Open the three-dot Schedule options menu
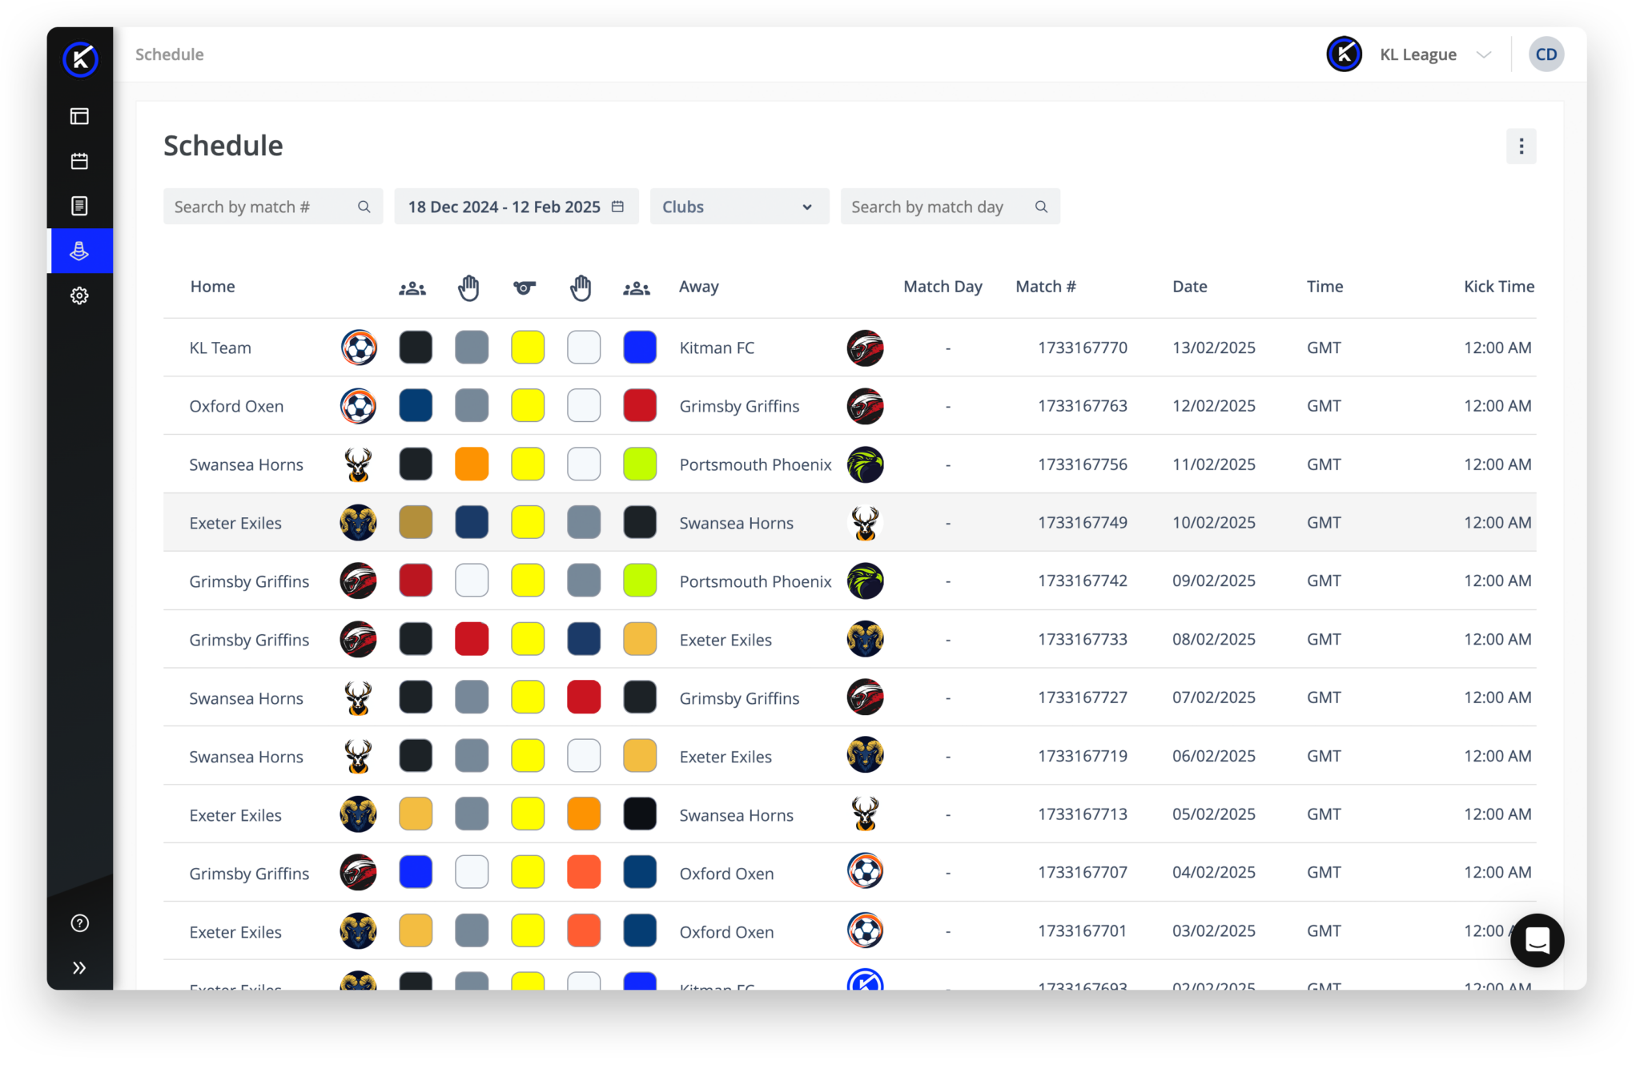1640x1069 pixels. [1521, 146]
